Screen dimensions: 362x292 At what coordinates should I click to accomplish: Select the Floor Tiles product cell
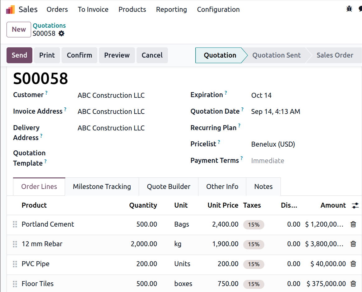38,284
